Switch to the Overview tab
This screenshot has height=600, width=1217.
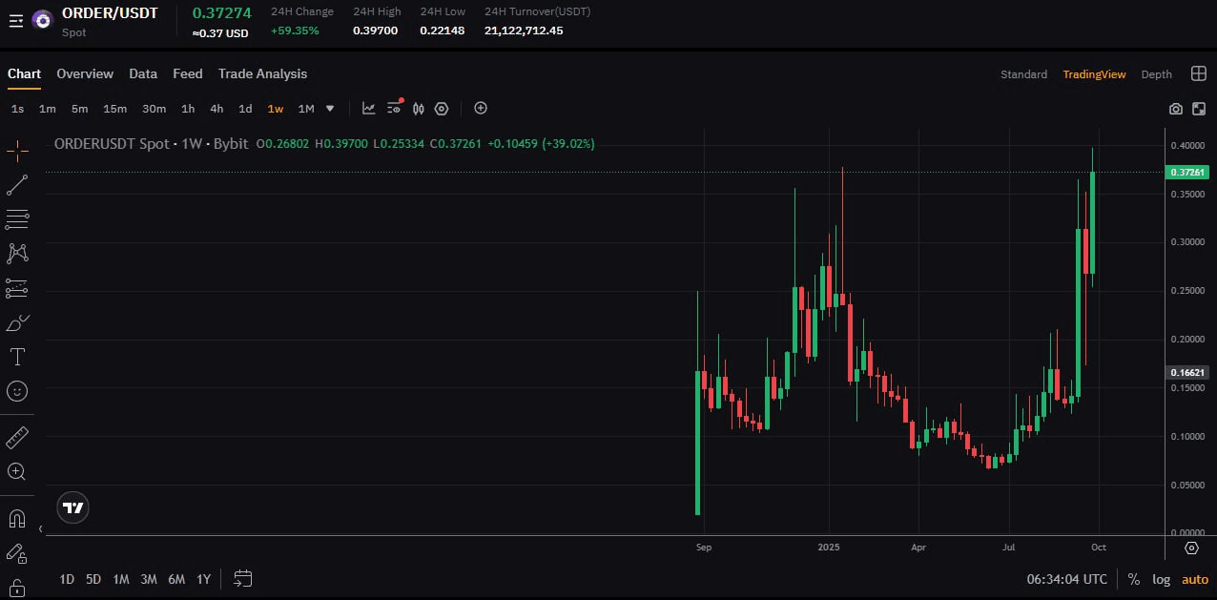click(85, 73)
